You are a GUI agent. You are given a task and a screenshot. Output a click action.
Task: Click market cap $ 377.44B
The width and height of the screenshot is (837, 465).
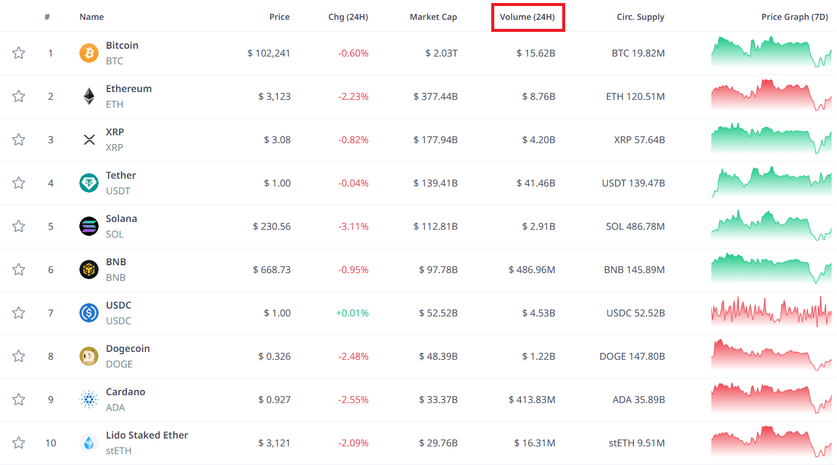click(x=436, y=96)
